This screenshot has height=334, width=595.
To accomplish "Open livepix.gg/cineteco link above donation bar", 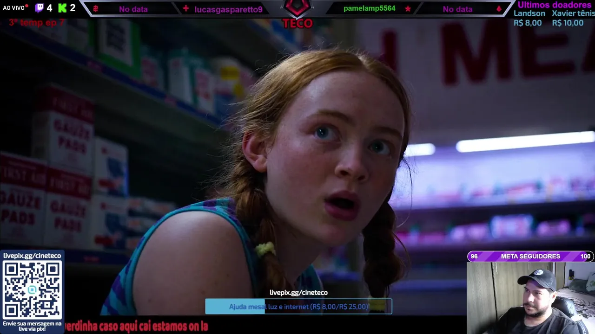I will pos(298,293).
